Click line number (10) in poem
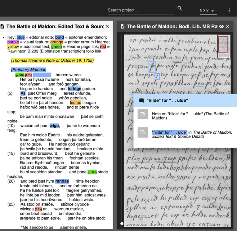This screenshot has height=231, width=237. (x=11, y=126)
